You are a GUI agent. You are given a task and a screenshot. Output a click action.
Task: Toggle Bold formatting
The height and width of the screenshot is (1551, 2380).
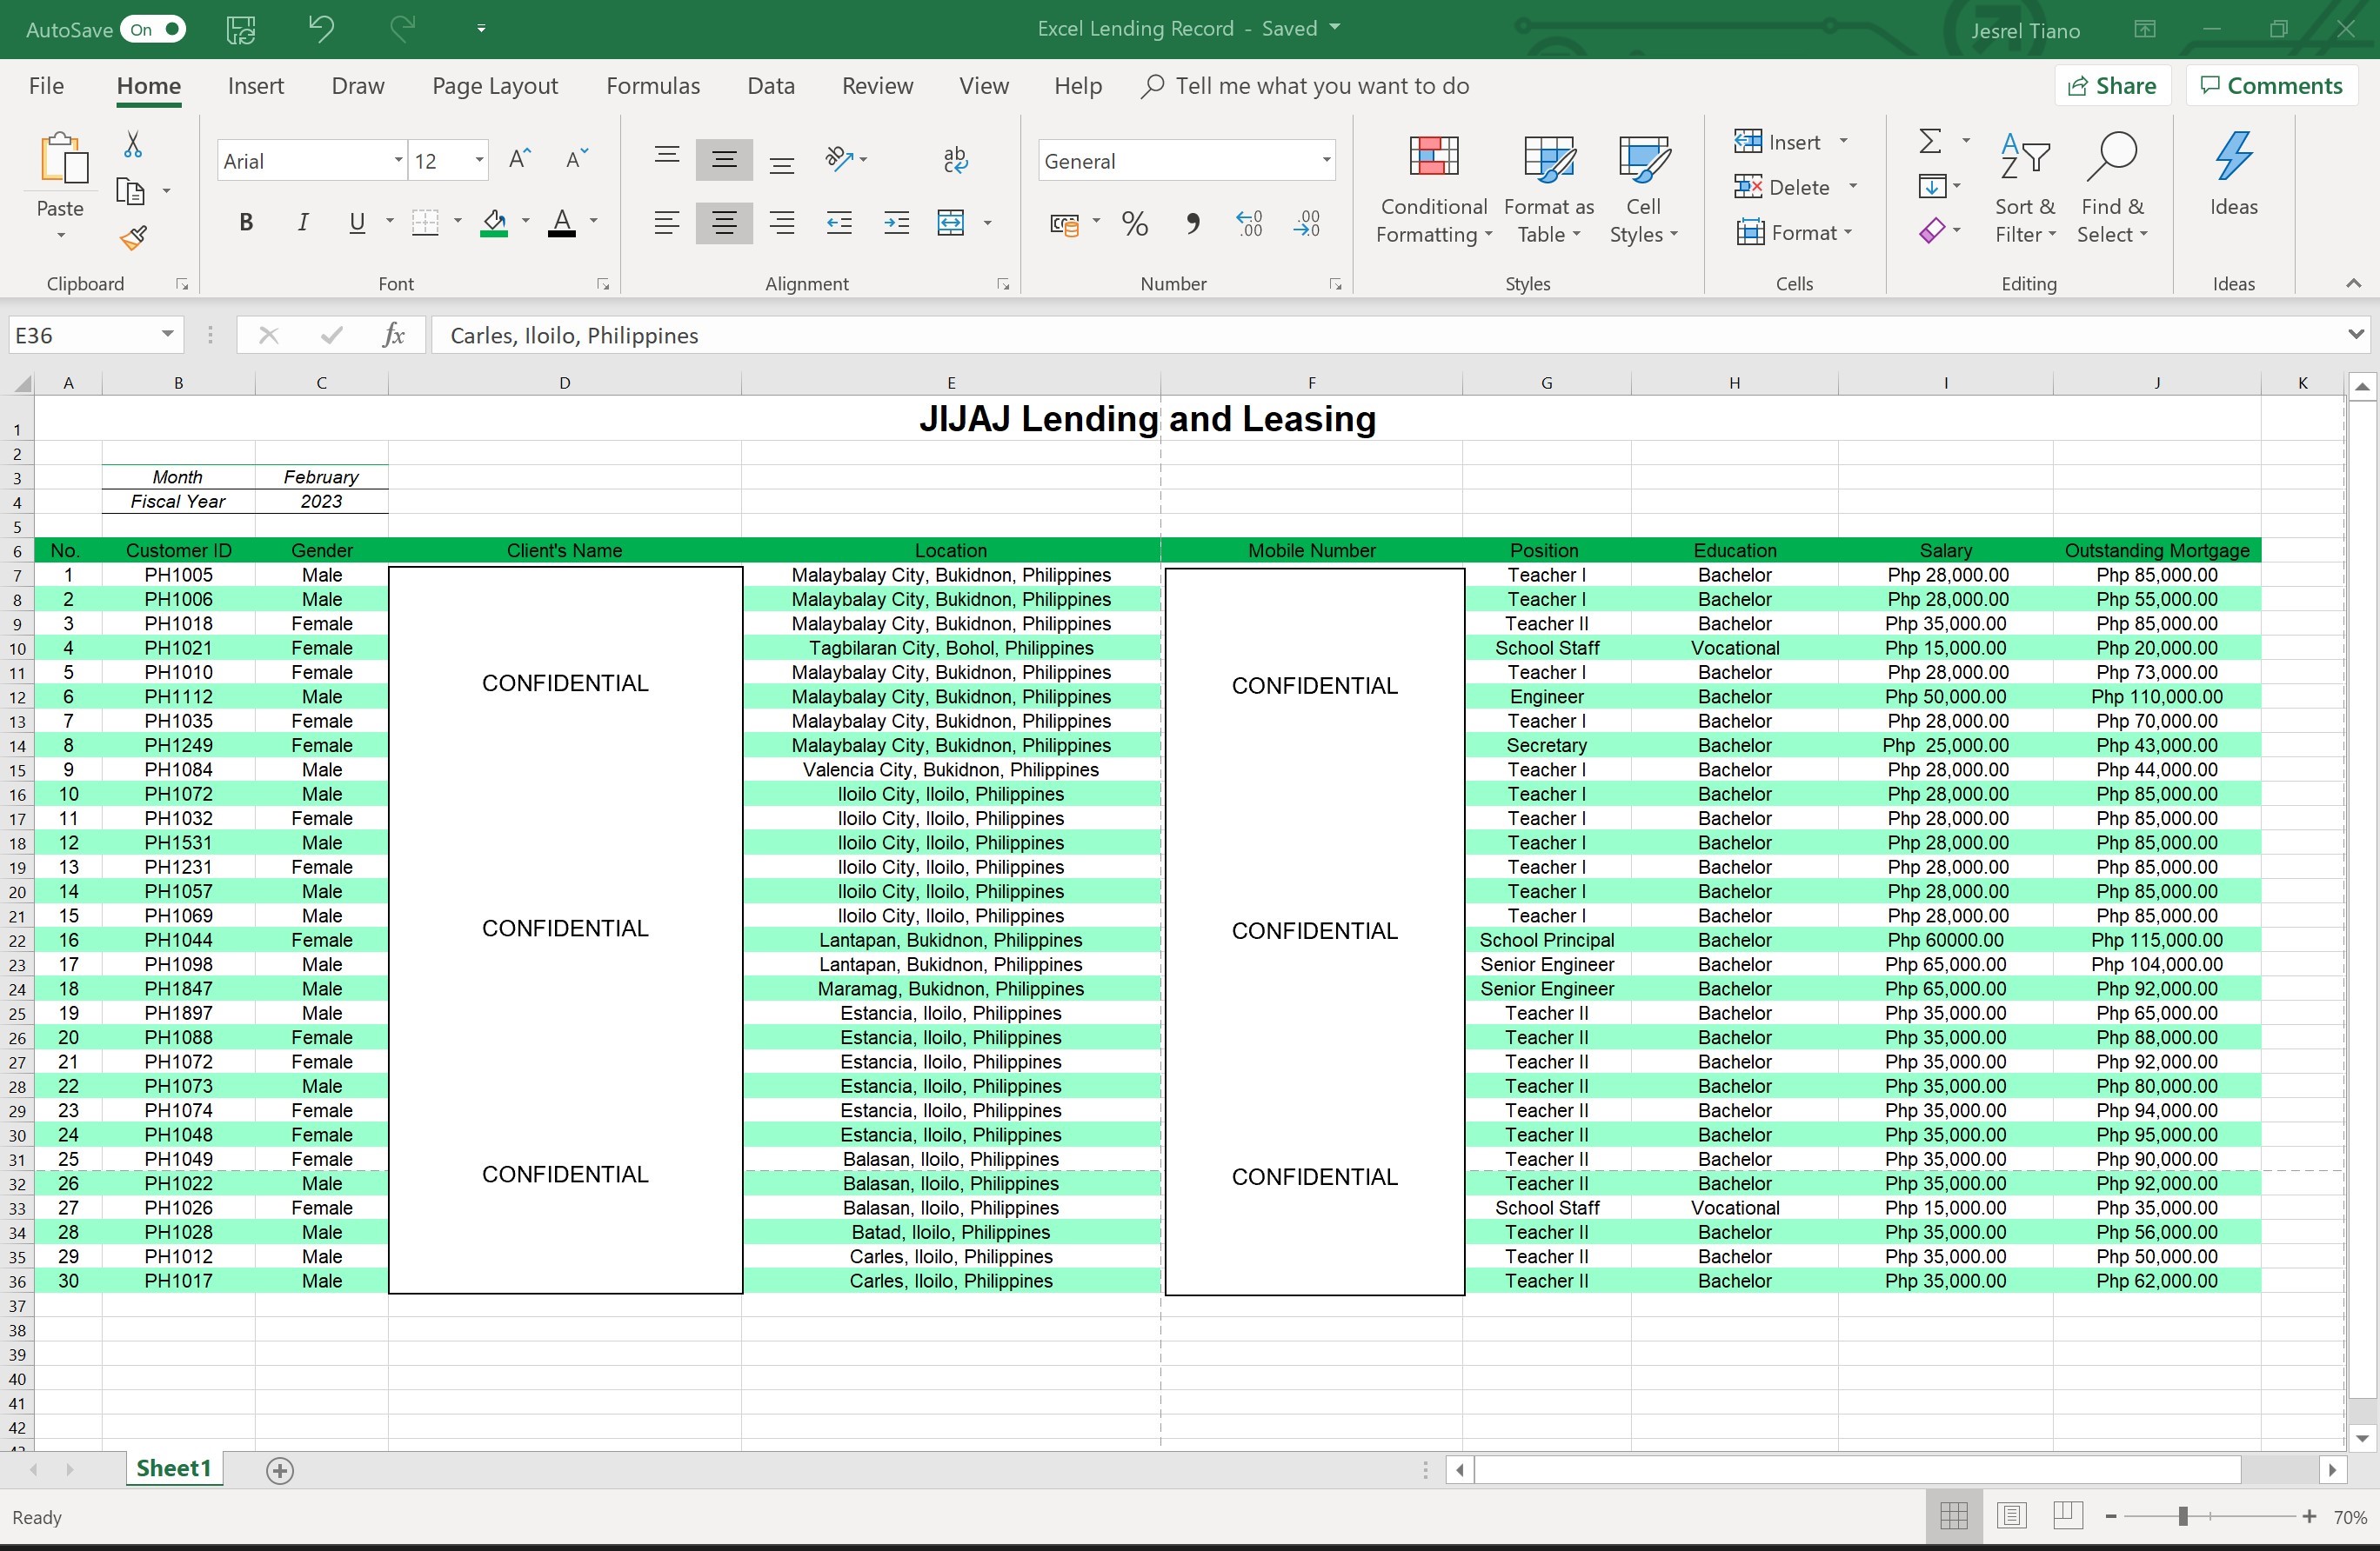point(246,222)
